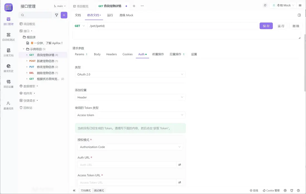Open the hamburger menu at top right
This screenshot has height=194, width=306.
click(x=300, y=5)
